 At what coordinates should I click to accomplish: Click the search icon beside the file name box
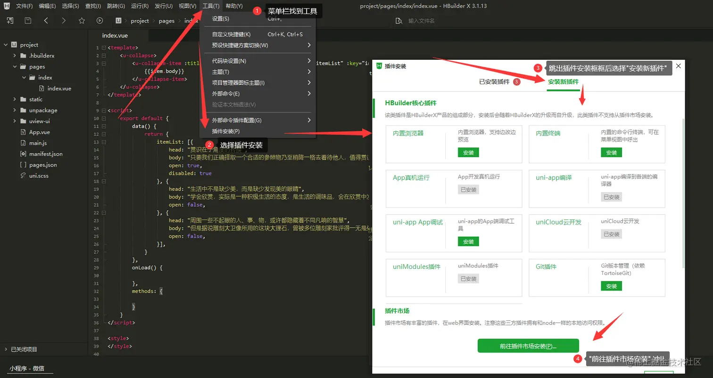pos(399,21)
